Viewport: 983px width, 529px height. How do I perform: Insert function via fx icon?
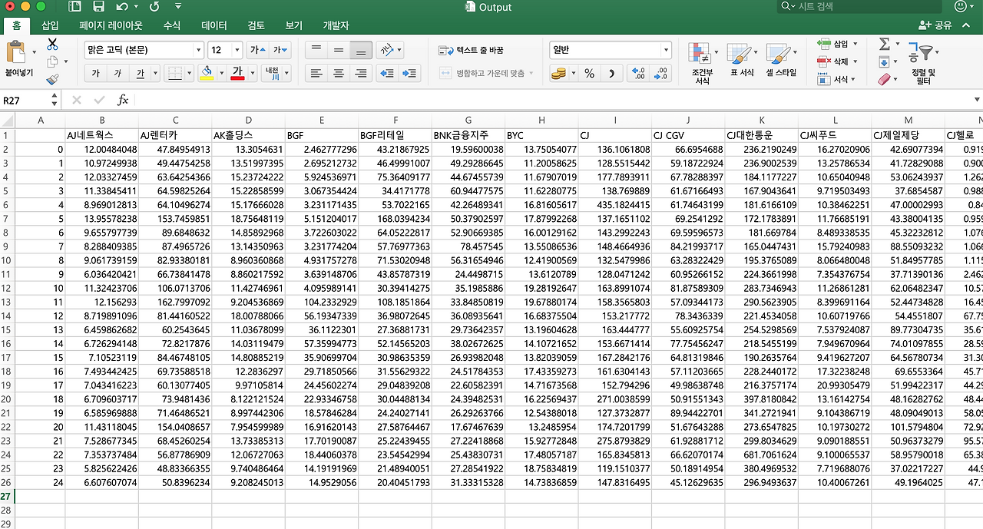click(123, 100)
